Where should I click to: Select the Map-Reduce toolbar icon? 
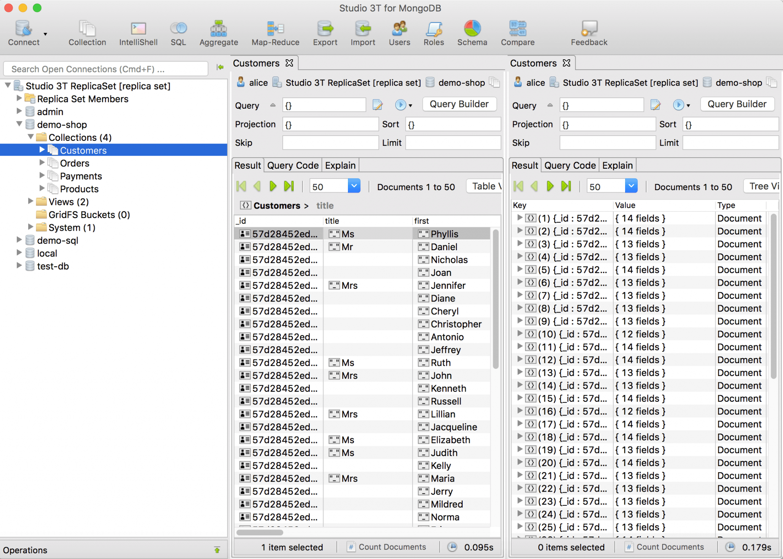pyautogui.click(x=275, y=33)
